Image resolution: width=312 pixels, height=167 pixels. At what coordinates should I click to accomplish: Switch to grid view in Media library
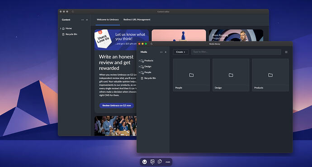coord(286,52)
